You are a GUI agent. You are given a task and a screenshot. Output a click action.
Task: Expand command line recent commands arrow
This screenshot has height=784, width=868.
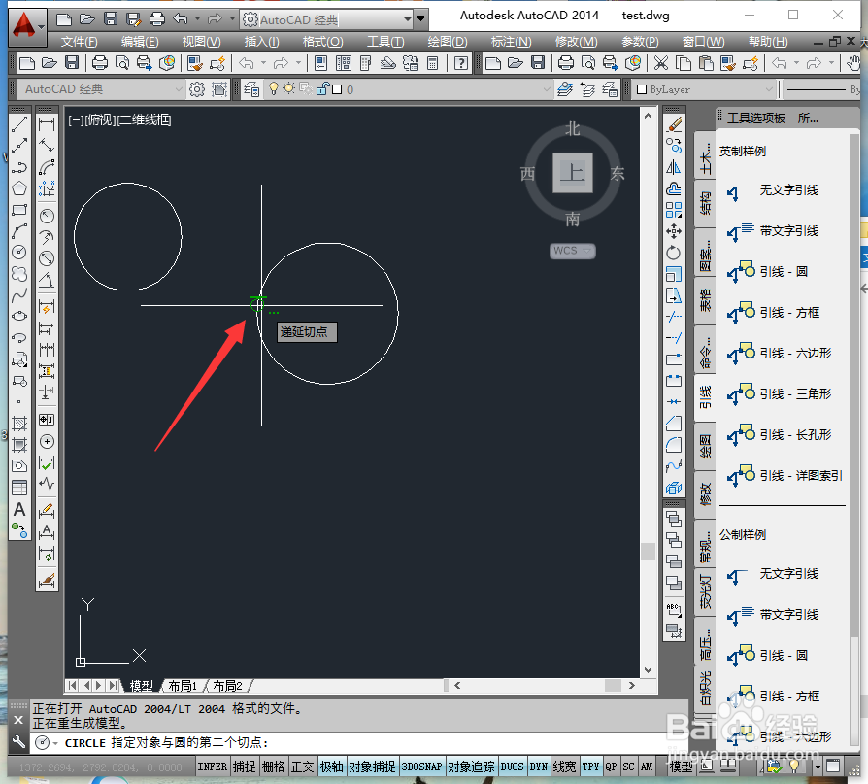pyautogui.click(x=56, y=743)
